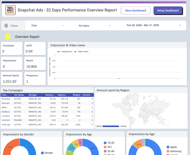Click the 10.1% orange device donut slice
The image size is (190, 155).
(x=138, y=144)
